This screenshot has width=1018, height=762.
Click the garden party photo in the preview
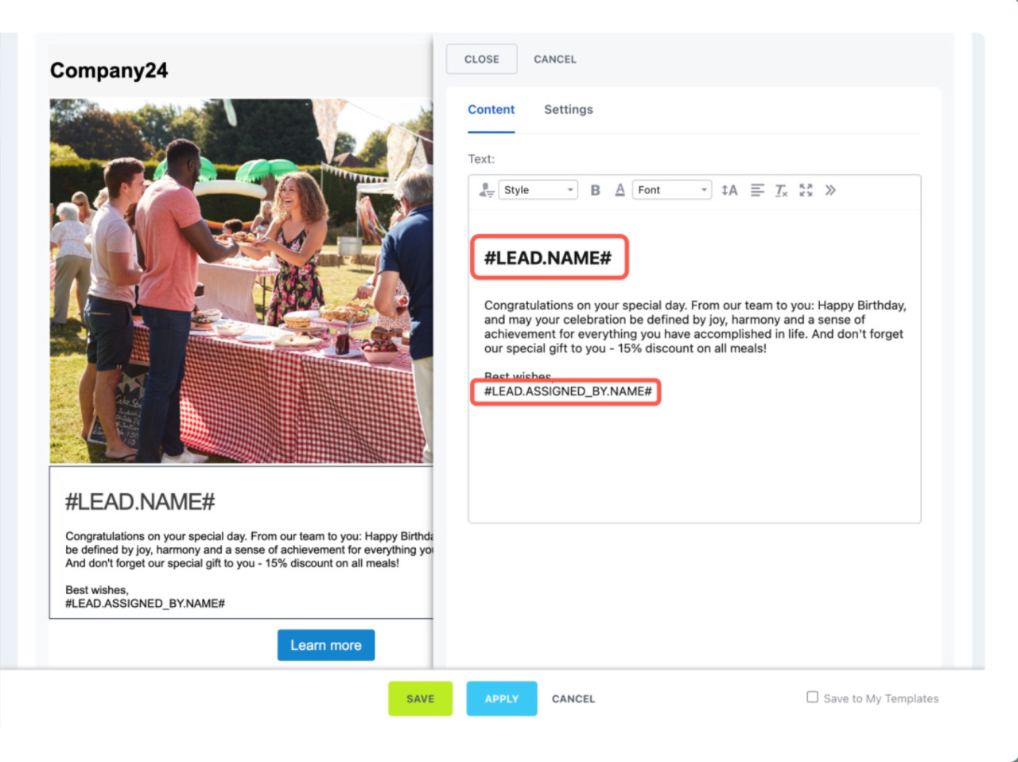point(242,281)
